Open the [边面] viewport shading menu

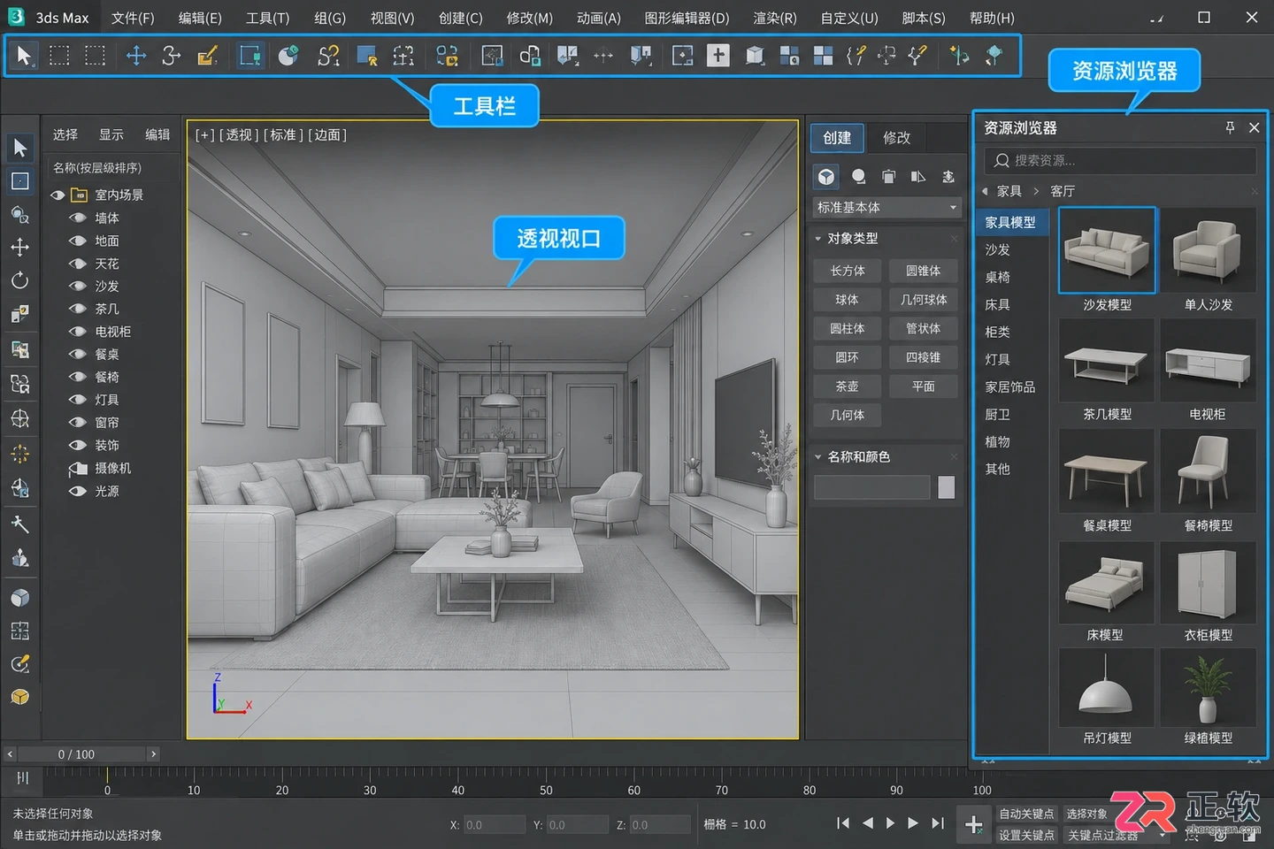(327, 135)
